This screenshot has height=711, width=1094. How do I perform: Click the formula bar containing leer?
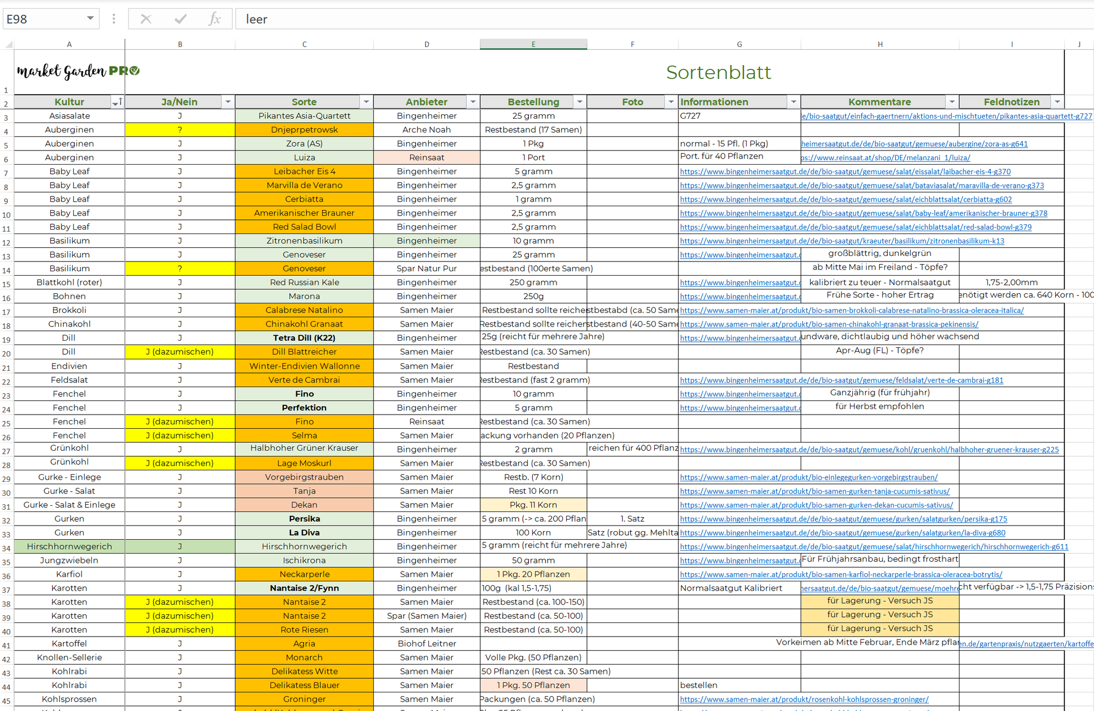(664, 19)
